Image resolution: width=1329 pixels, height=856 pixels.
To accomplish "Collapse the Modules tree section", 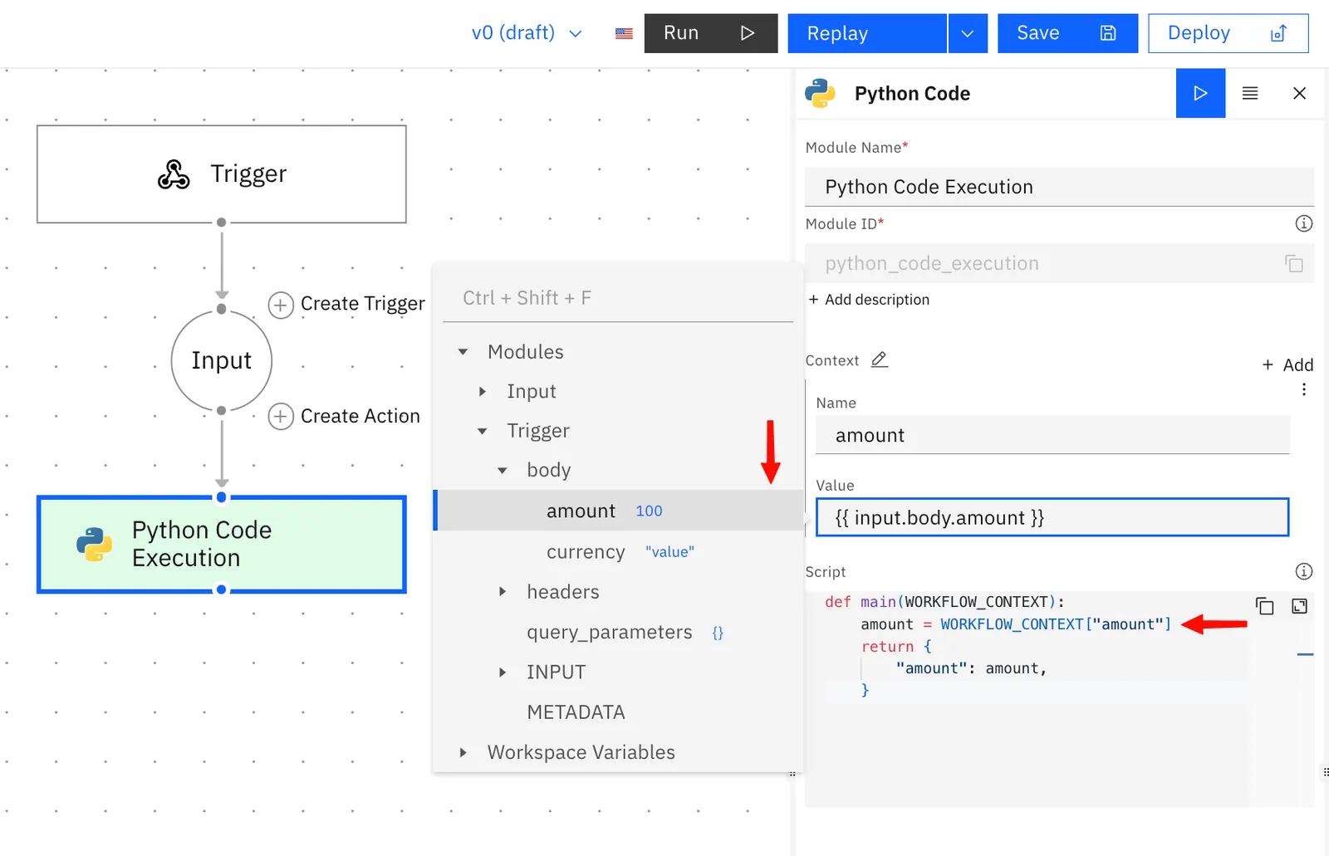I will tap(463, 352).
